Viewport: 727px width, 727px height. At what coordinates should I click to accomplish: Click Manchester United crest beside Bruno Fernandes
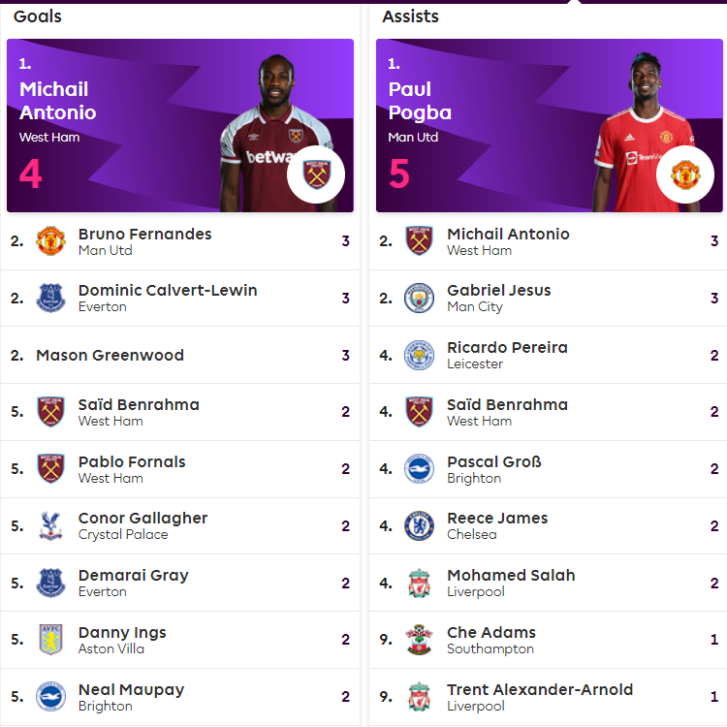50,241
